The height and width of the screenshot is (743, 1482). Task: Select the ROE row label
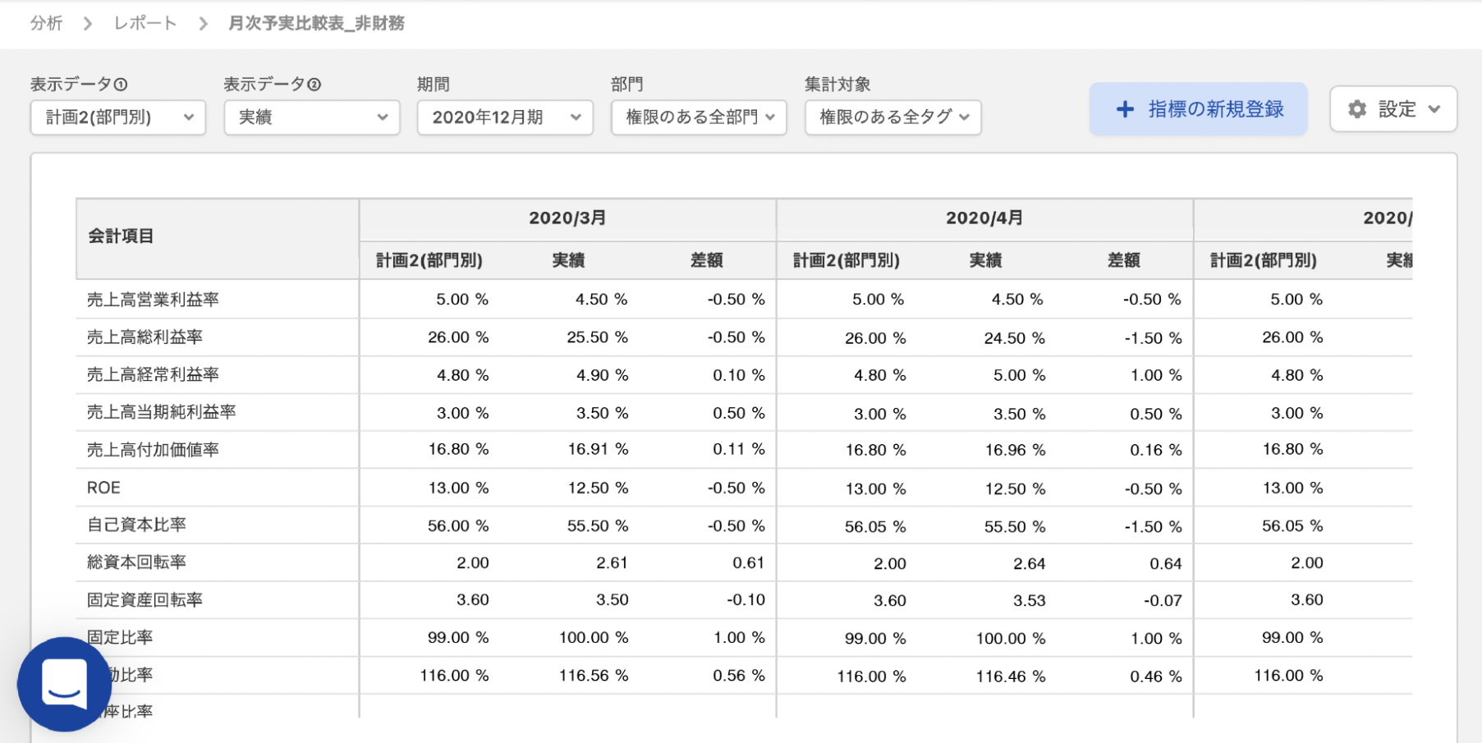click(103, 487)
